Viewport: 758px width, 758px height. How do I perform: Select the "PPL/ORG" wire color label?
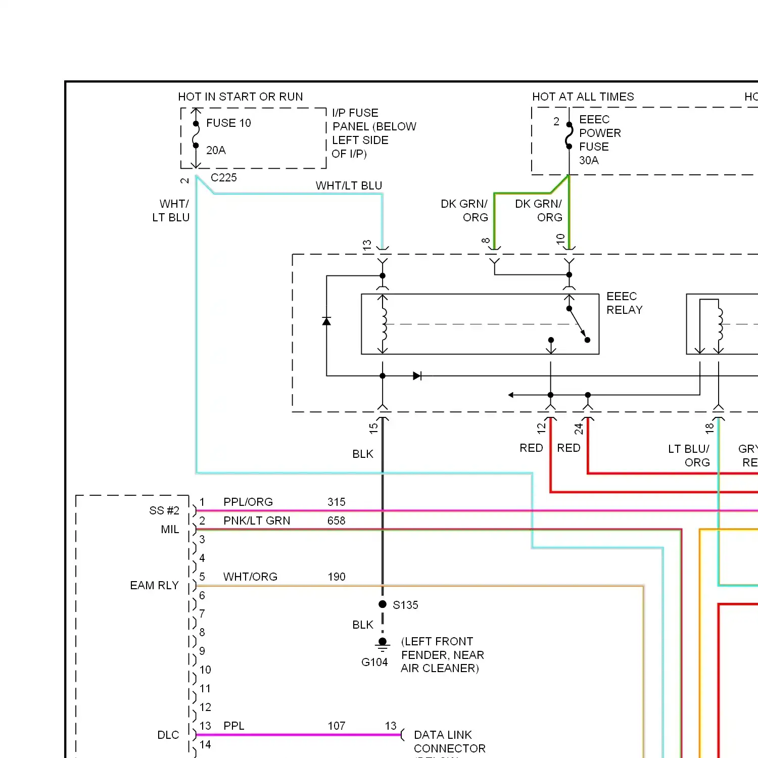point(248,502)
